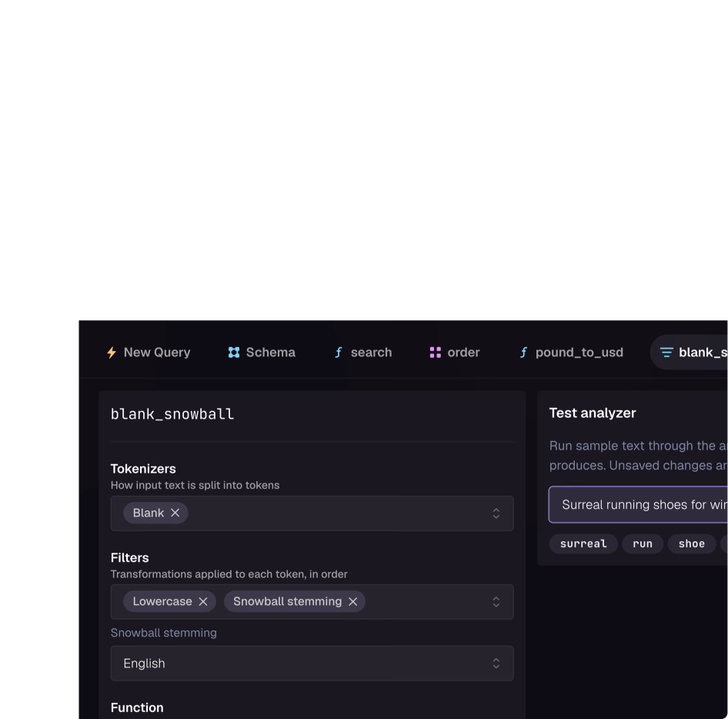This screenshot has height=719, width=728.
Task: Remove the Lowercase filter chip
Action: pyautogui.click(x=203, y=601)
